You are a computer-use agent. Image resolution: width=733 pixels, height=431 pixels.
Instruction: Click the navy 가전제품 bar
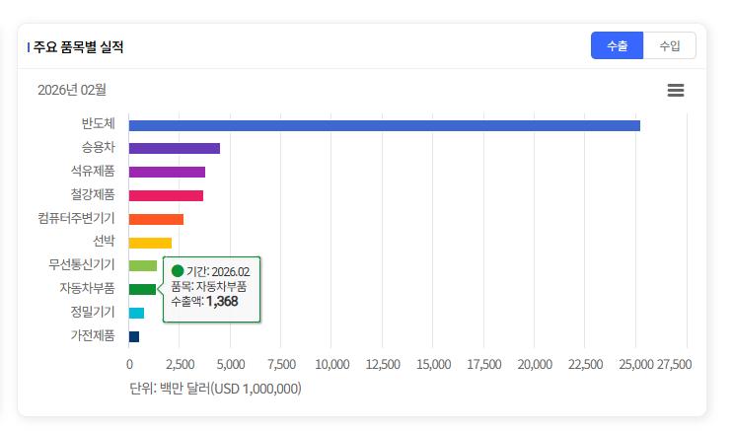point(134,336)
